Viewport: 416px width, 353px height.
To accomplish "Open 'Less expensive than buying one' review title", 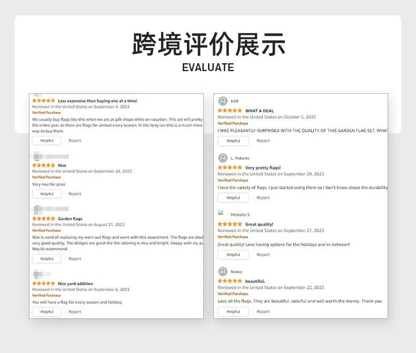I will tap(97, 101).
